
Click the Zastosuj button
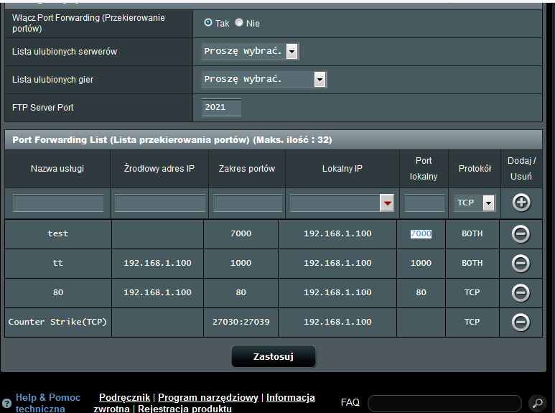click(x=274, y=356)
